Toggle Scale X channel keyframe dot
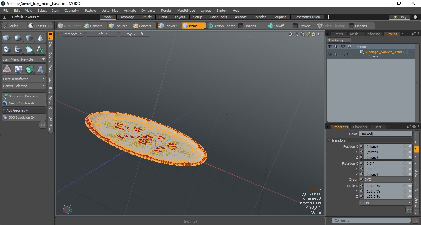This screenshot has height=225, width=421. point(361,186)
